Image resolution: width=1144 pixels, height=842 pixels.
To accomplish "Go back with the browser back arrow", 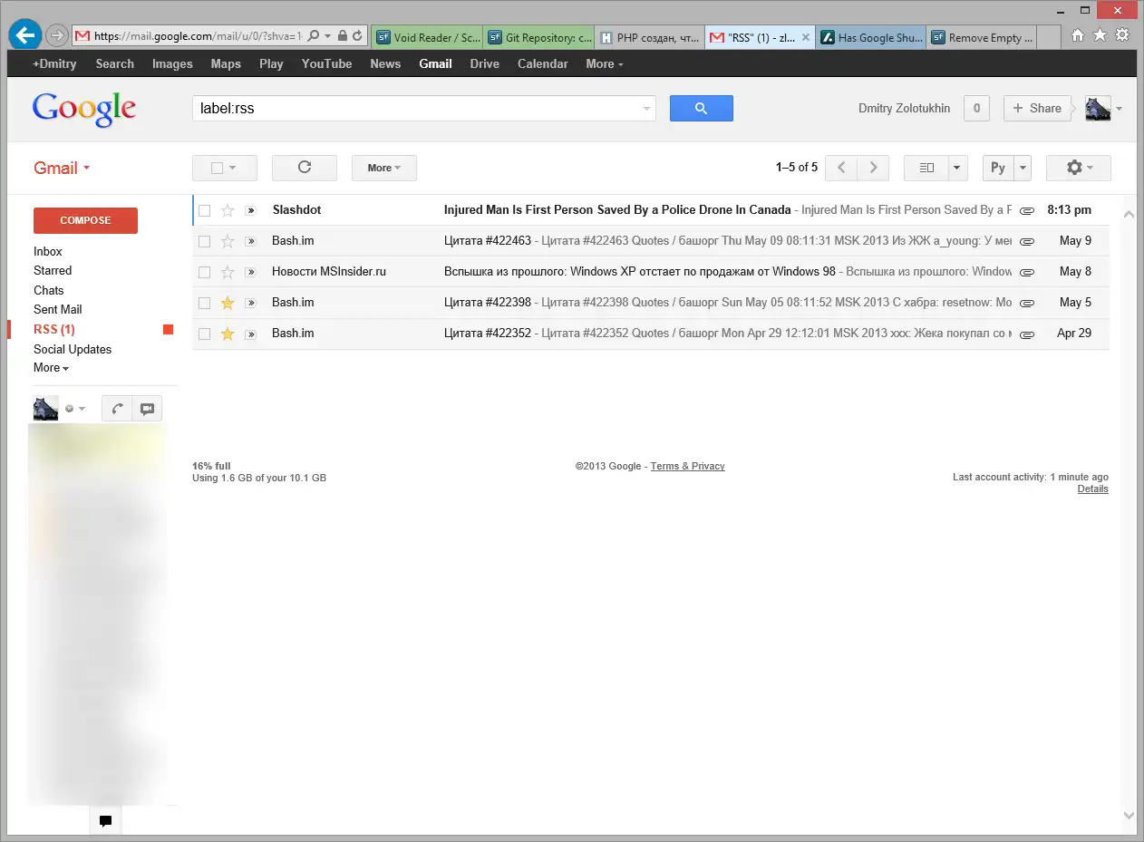I will [x=25, y=35].
